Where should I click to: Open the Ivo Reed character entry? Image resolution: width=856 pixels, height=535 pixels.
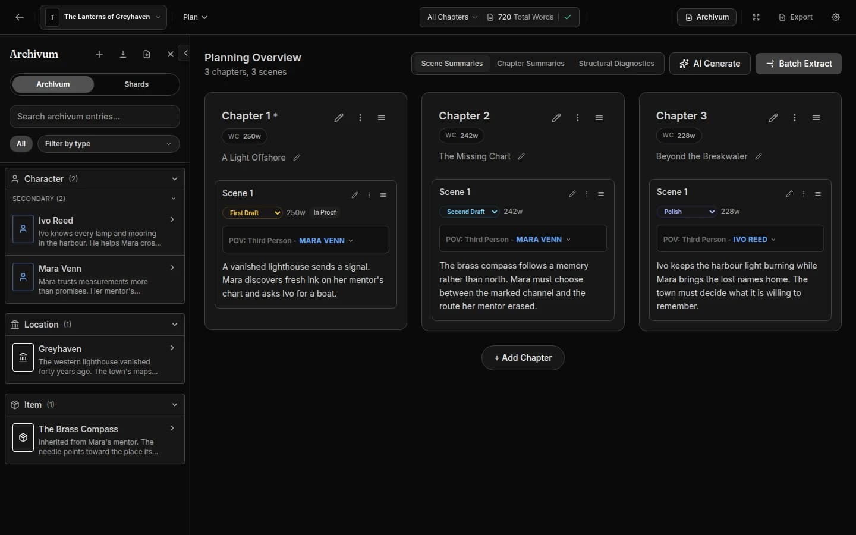tap(95, 231)
